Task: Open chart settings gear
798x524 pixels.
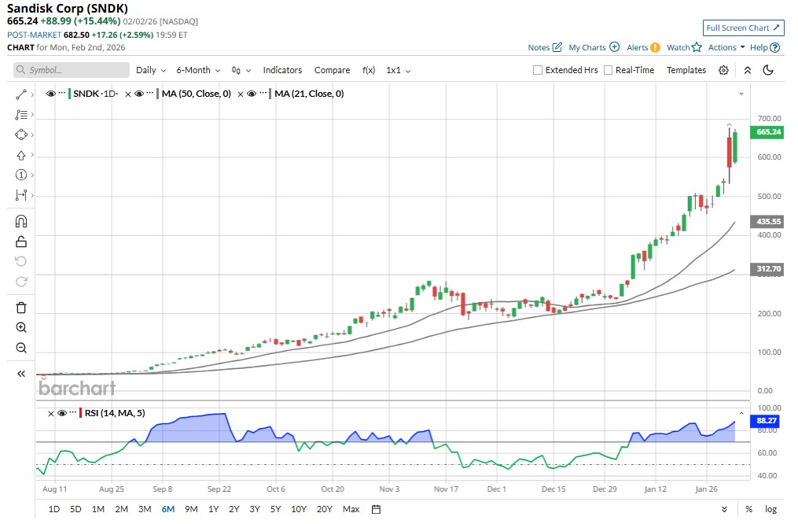Action: 723,70
